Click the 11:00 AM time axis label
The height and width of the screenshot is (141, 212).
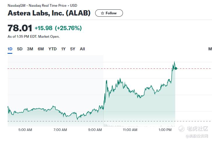[130, 130]
